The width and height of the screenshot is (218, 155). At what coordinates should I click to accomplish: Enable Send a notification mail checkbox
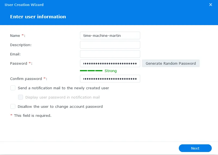[x=13, y=88]
